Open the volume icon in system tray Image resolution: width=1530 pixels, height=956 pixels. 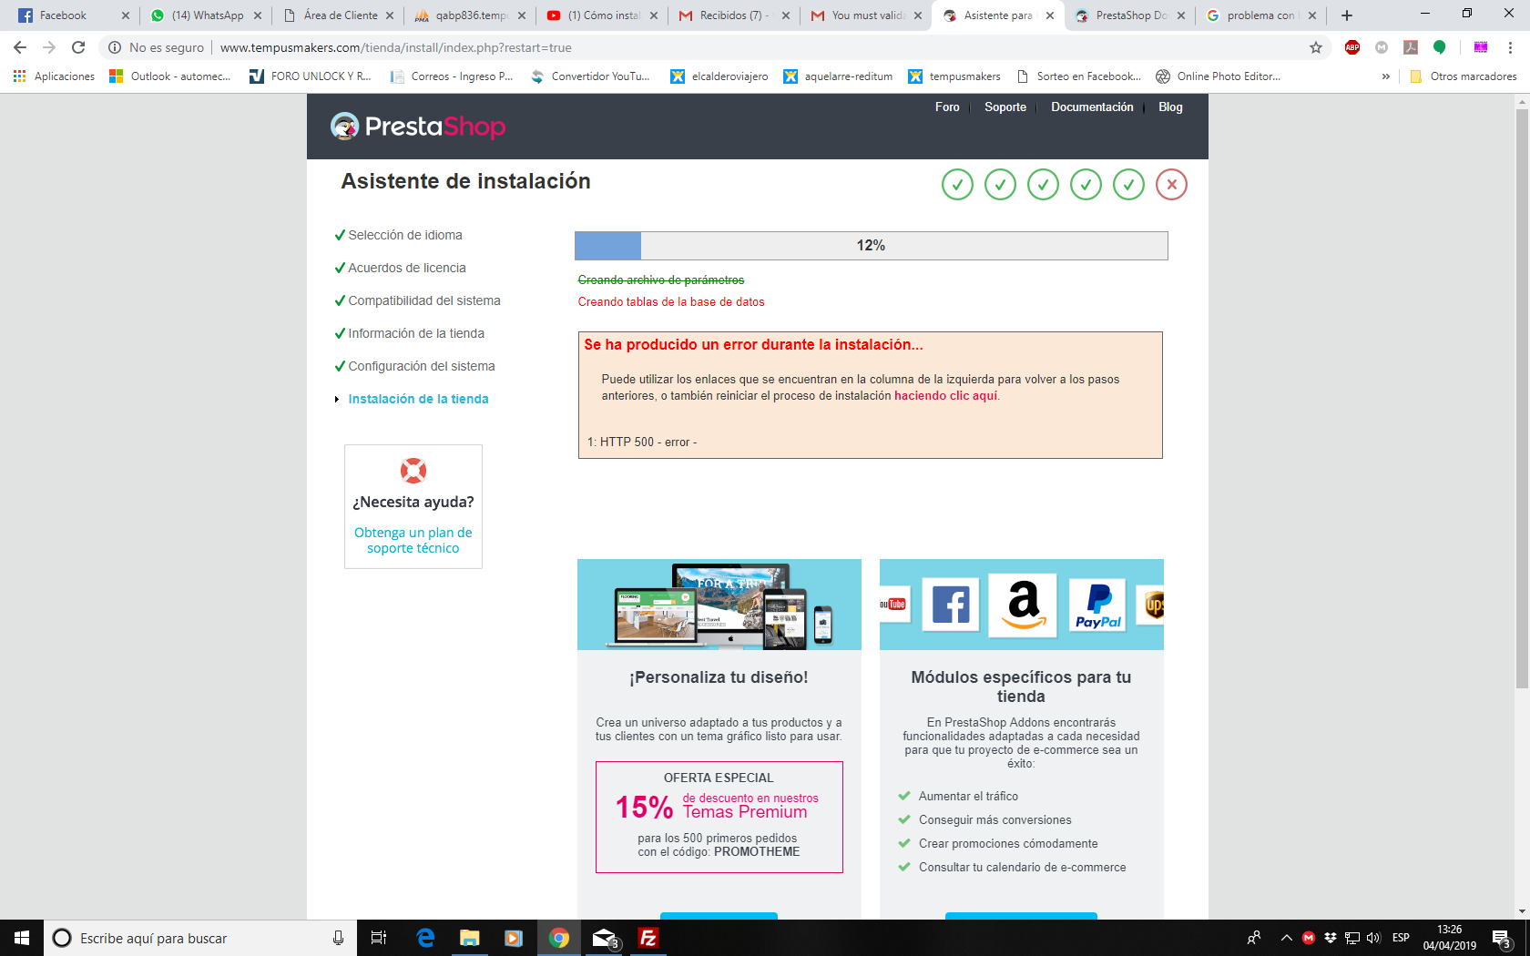pos(1373,938)
